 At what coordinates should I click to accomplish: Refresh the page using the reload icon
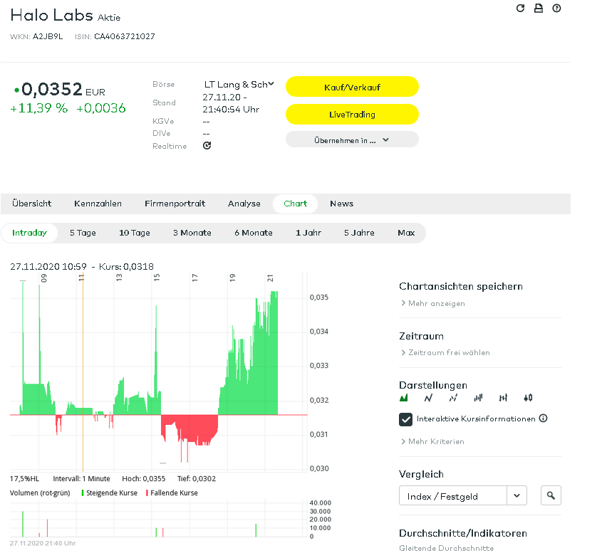coord(520,9)
